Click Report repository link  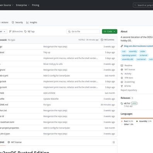pyautogui.click(x=129, y=90)
